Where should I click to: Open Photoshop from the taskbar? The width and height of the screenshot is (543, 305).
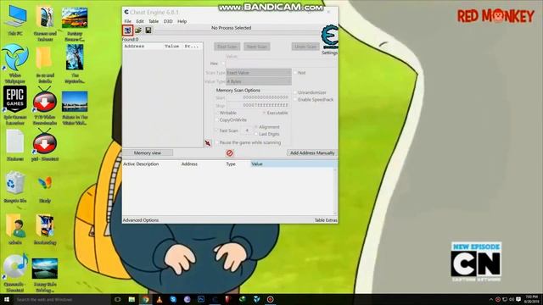201,299
